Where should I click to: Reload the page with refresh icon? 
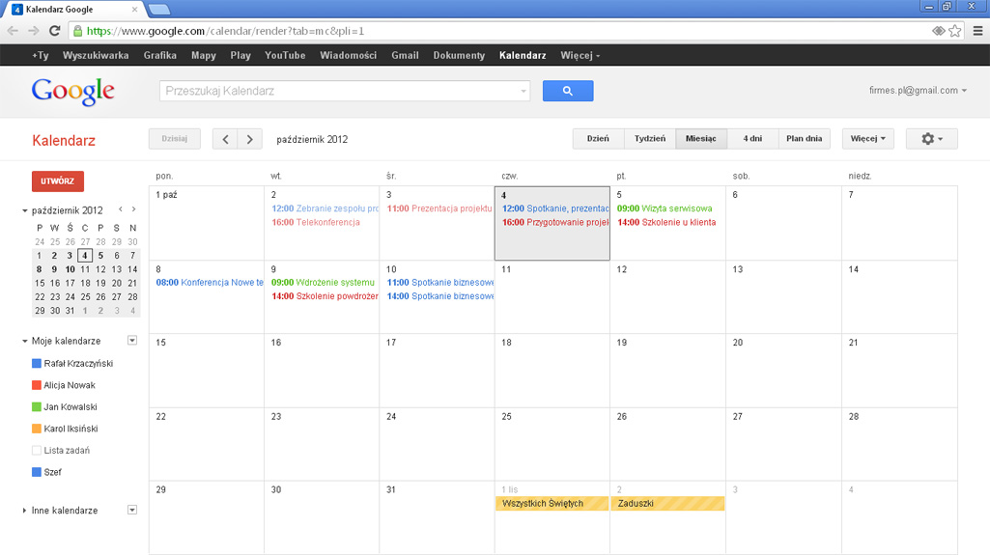click(55, 30)
